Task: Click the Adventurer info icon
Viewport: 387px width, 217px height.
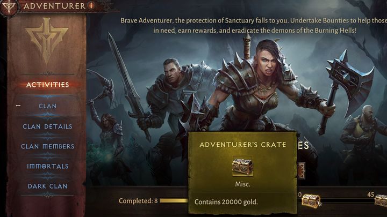Action: point(91,5)
